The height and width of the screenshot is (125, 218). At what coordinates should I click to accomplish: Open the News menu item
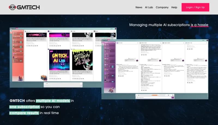pyautogui.click(x=139, y=7)
